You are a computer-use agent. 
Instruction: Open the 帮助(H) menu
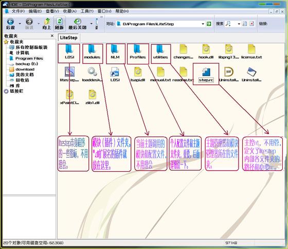[122, 11]
